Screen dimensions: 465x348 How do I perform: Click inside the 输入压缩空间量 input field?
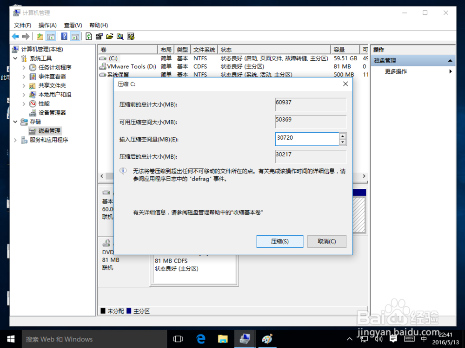pos(307,139)
